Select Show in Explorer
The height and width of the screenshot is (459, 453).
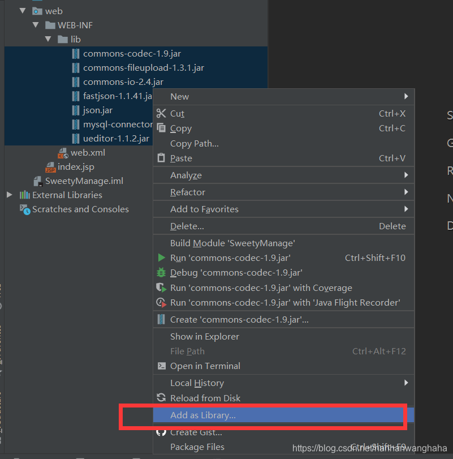(283, 337)
